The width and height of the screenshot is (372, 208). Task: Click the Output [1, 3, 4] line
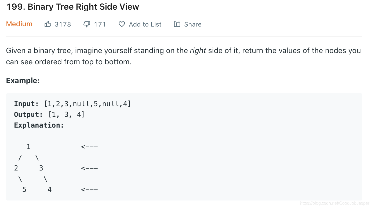[49, 114]
